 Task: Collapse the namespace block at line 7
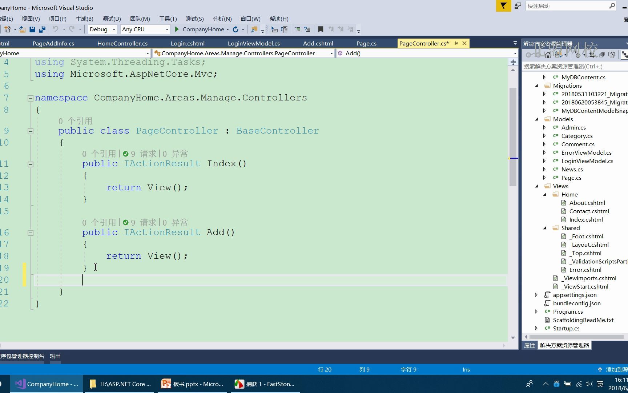pyautogui.click(x=31, y=98)
